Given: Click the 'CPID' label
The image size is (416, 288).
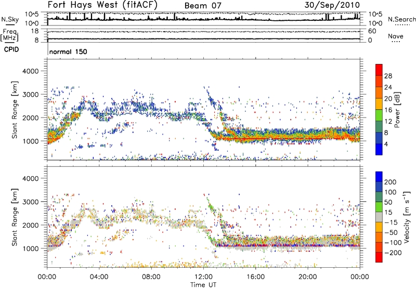Looking at the screenshot, I should point(11,49).
